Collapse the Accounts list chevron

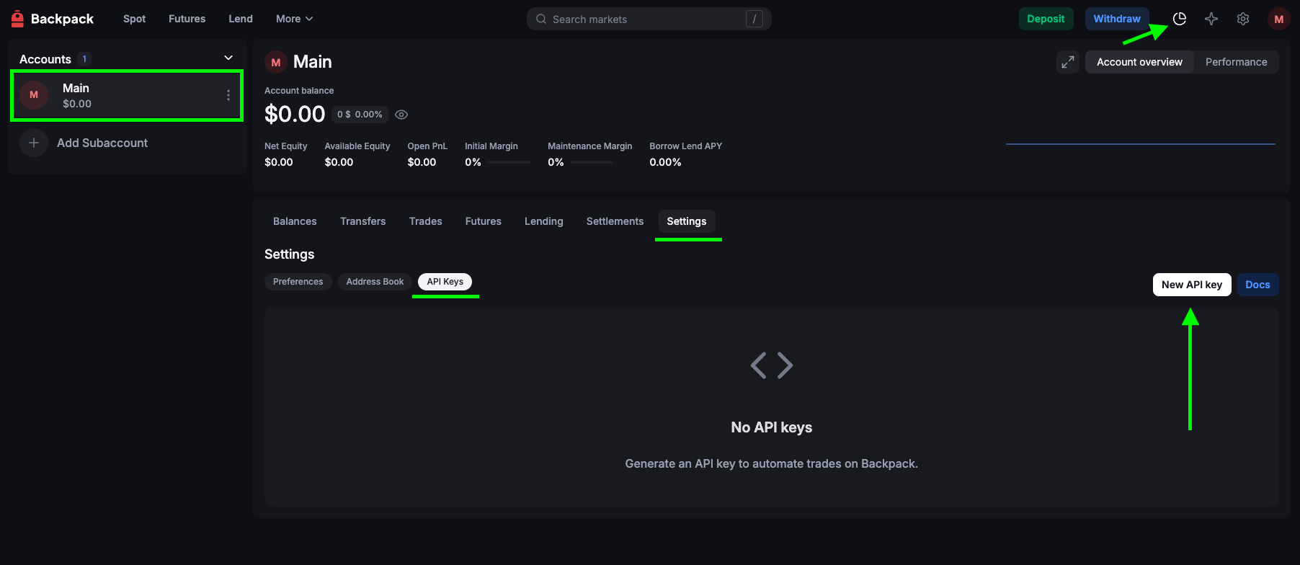pos(228,58)
